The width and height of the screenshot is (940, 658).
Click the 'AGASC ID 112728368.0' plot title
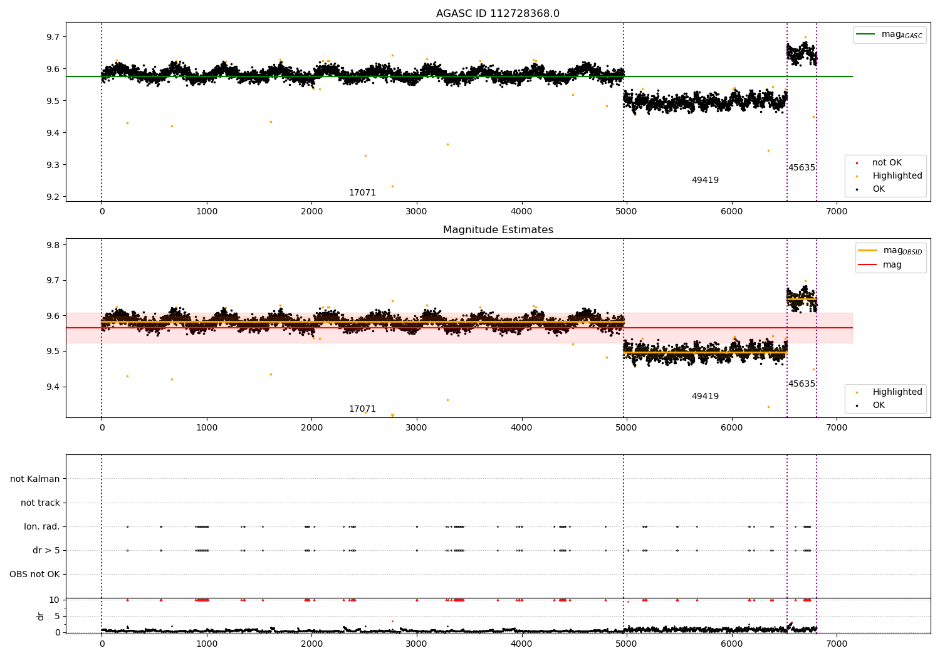click(x=498, y=14)
